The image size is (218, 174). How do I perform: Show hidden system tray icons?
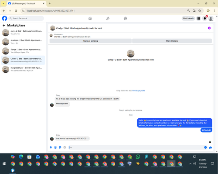[x=190, y=164]
